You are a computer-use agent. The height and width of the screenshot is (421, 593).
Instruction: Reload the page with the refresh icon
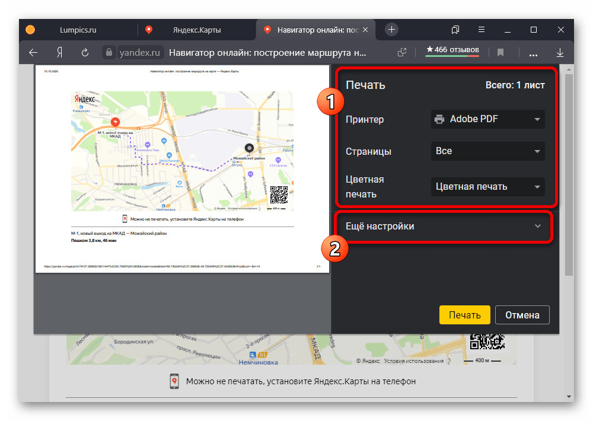point(85,52)
